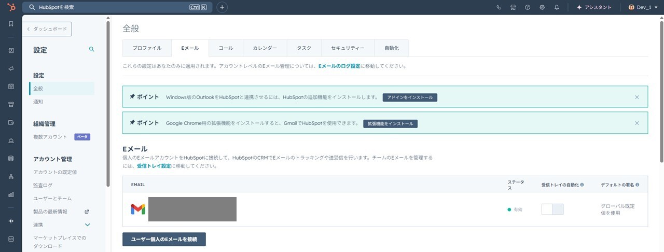Open the contacts icon in left rail
The image size is (664, 252).
pos(11,50)
